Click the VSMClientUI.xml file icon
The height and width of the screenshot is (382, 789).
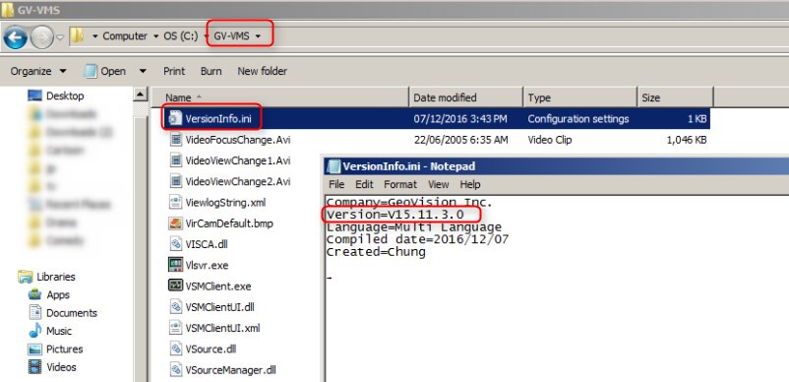(x=175, y=328)
